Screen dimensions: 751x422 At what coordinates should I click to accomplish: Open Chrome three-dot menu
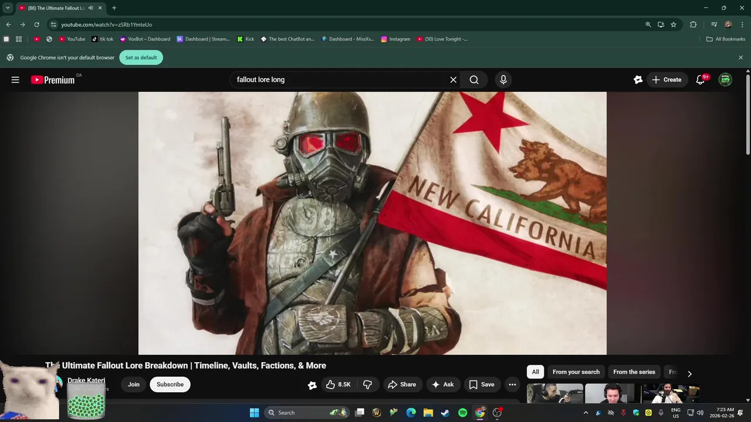pyautogui.click(x=743, y=25)
